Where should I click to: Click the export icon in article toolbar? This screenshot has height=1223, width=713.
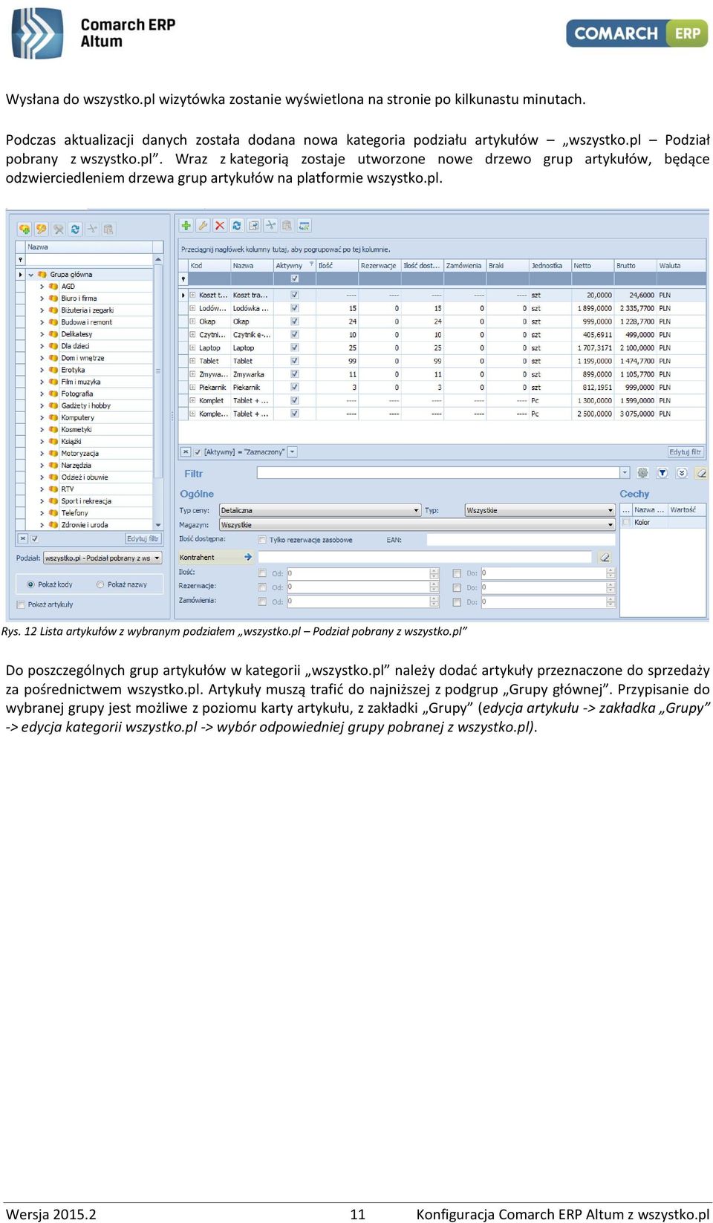[254, 225]
